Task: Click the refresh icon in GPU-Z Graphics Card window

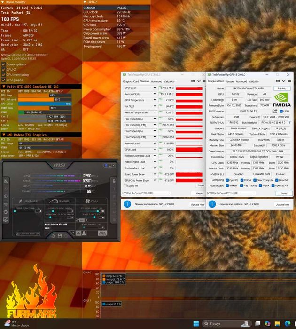Action: pyautogui.click(x=284, y=81)
